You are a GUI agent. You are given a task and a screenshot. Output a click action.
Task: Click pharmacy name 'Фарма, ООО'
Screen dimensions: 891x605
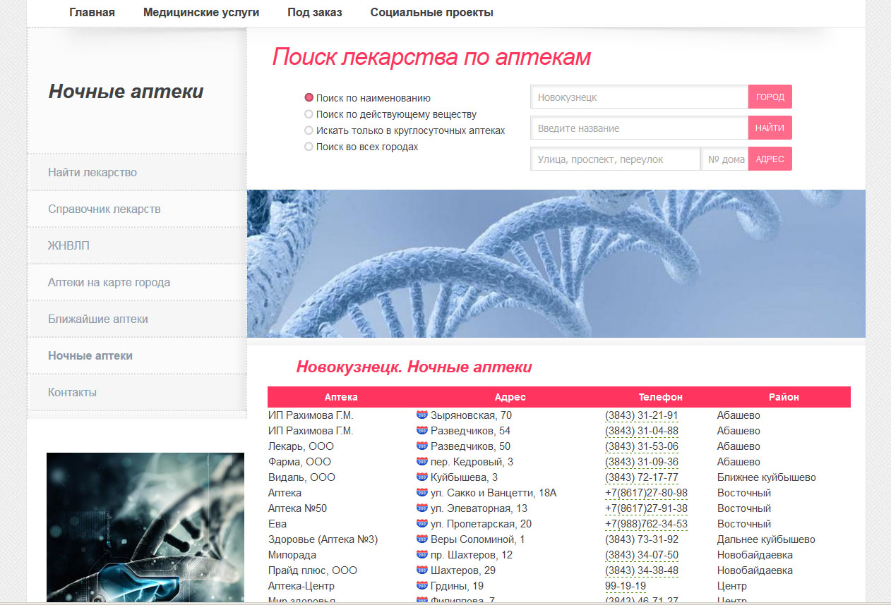point(299,462)
